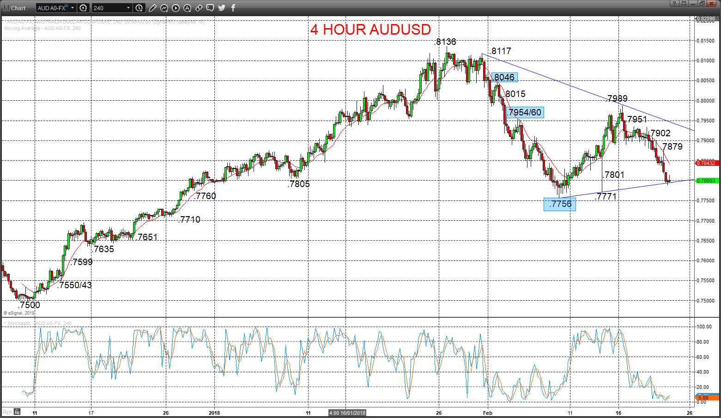The width and height of the screenshot is (721, 418).
Task: Click the 8015 annotation label
Action: 515,94
